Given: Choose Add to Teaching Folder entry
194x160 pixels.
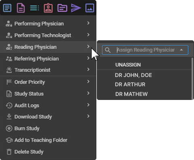Looking at the screenshot, I should [x=48, y=140].
